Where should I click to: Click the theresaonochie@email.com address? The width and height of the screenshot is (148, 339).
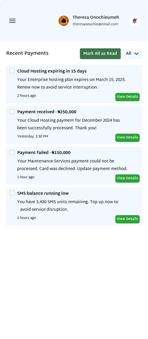click(95, 24)
